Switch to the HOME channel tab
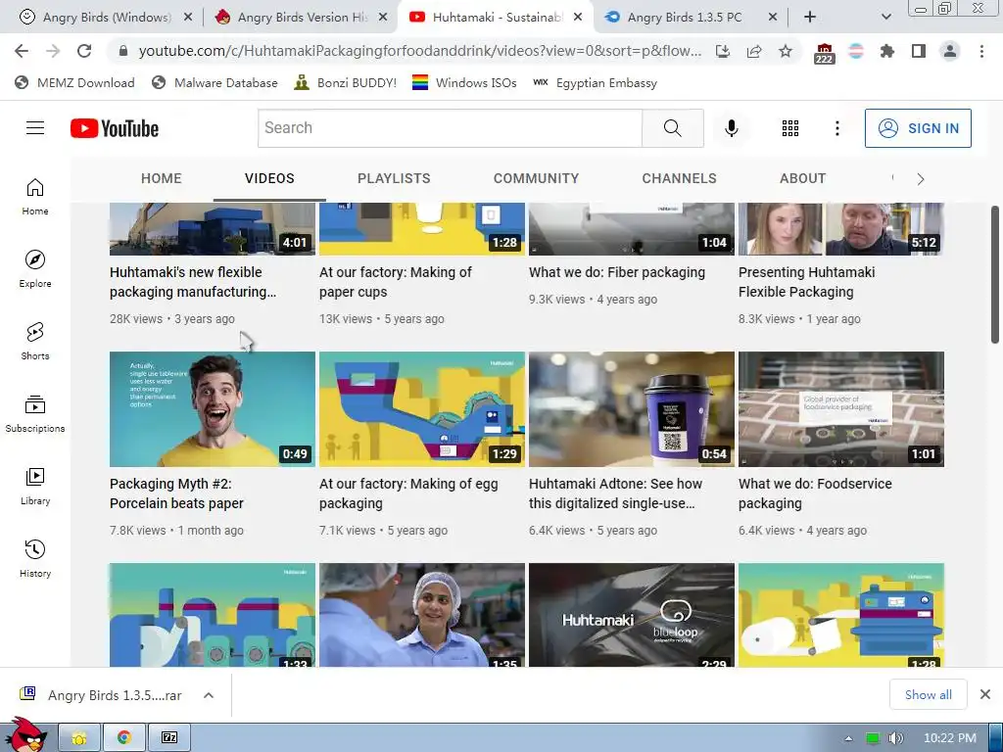 [x=162, y=178]
